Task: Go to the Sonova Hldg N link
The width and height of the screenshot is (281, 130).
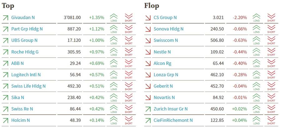Action: coord(168,29)
